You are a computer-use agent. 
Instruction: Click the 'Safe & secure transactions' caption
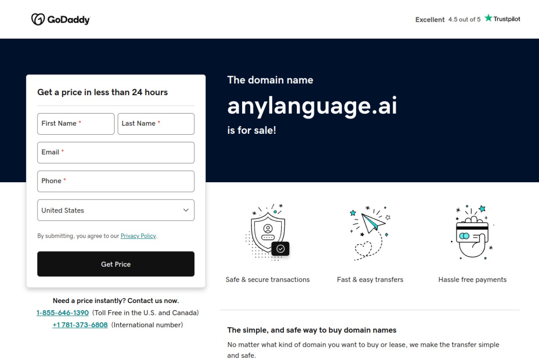(267, 279)
